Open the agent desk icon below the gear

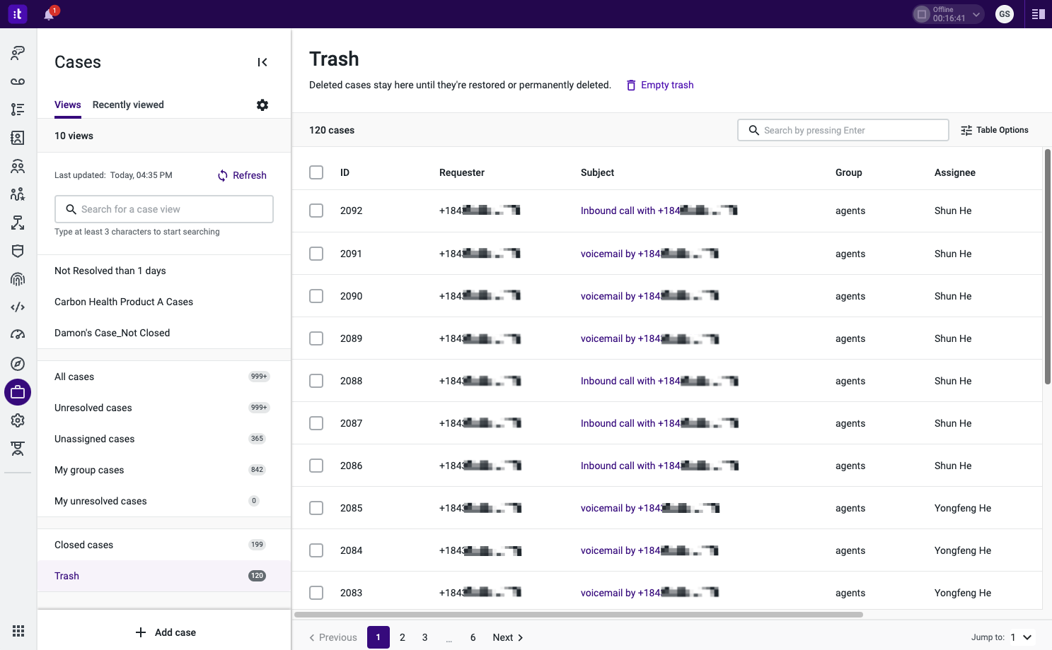point(18,449)
